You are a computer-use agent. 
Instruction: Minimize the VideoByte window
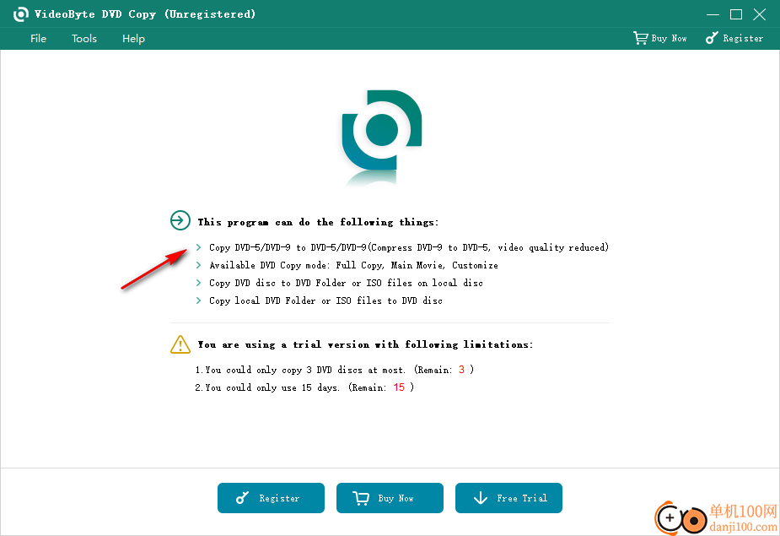(713, 14)
